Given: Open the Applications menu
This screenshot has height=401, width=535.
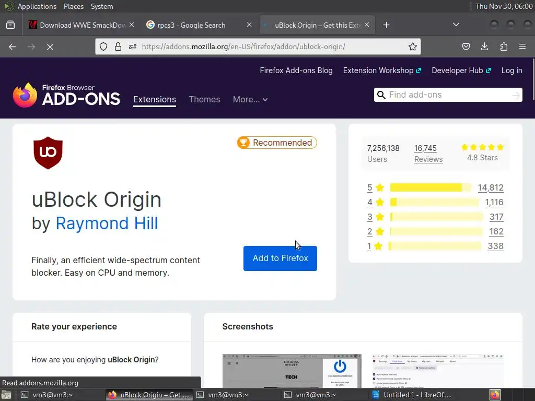Looking at the screenshot, I should coord(37,6).
